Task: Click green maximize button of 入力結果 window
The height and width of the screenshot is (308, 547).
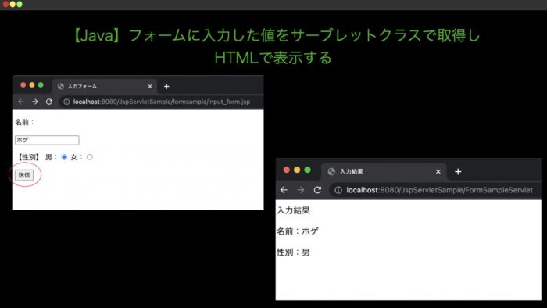Action: point(307,170)
